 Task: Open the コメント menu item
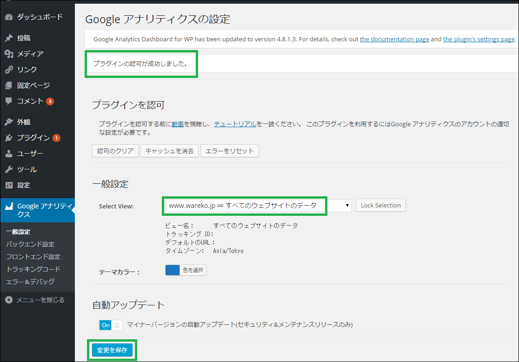30,101
